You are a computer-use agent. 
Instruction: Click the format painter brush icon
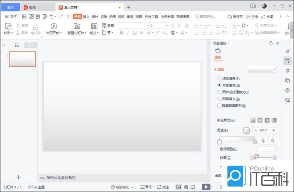click(x=36, y=26)
